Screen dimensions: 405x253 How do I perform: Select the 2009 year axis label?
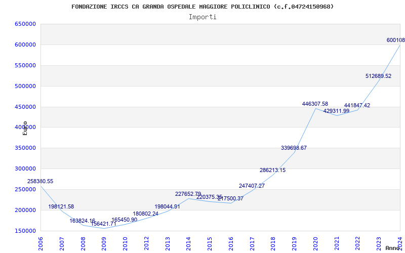pyautogui.click(x=104, y=243)
